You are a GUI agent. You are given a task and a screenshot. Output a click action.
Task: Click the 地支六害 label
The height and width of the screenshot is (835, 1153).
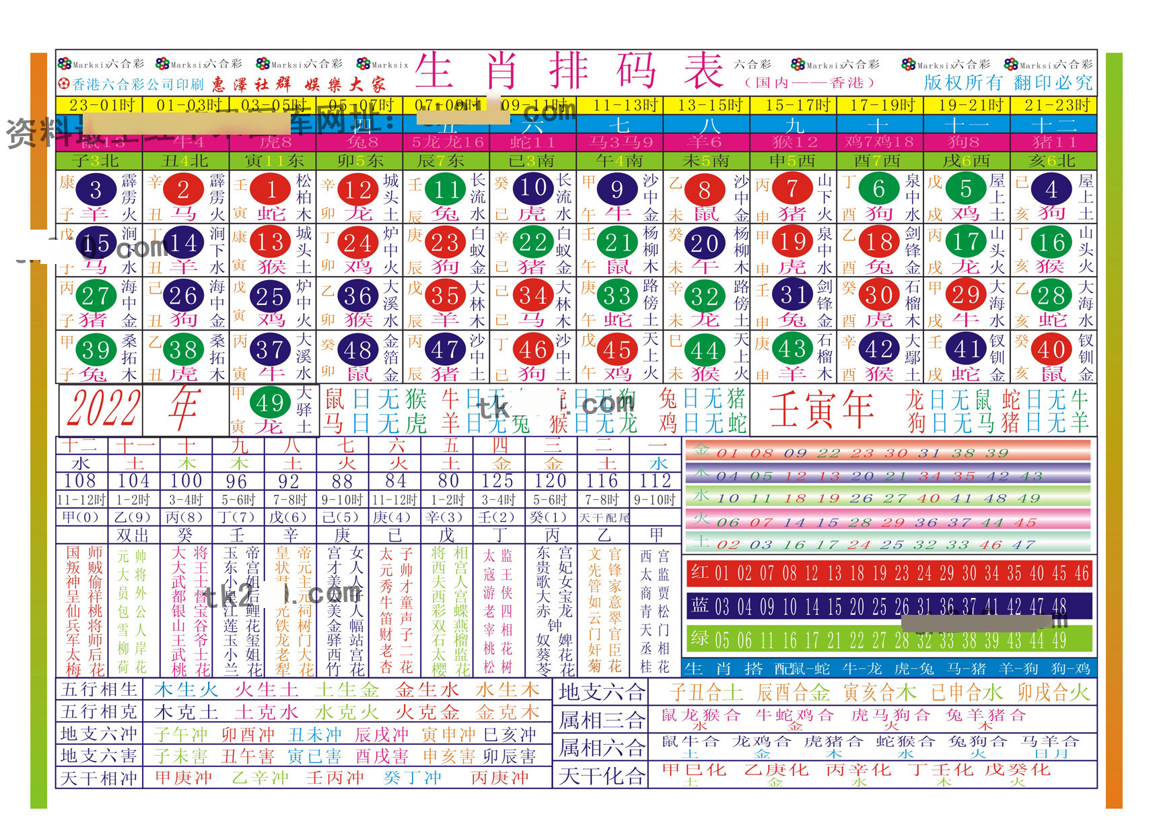(100, 756)
